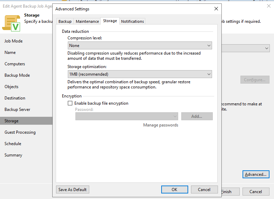The image size is (274, 199).
Task: Jump to the Schedule wizard step
Action: pyautogui.click(x=13, y=144)
